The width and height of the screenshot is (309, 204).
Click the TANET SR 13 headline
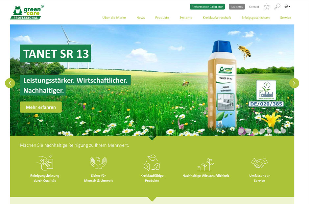coord(55,53)
